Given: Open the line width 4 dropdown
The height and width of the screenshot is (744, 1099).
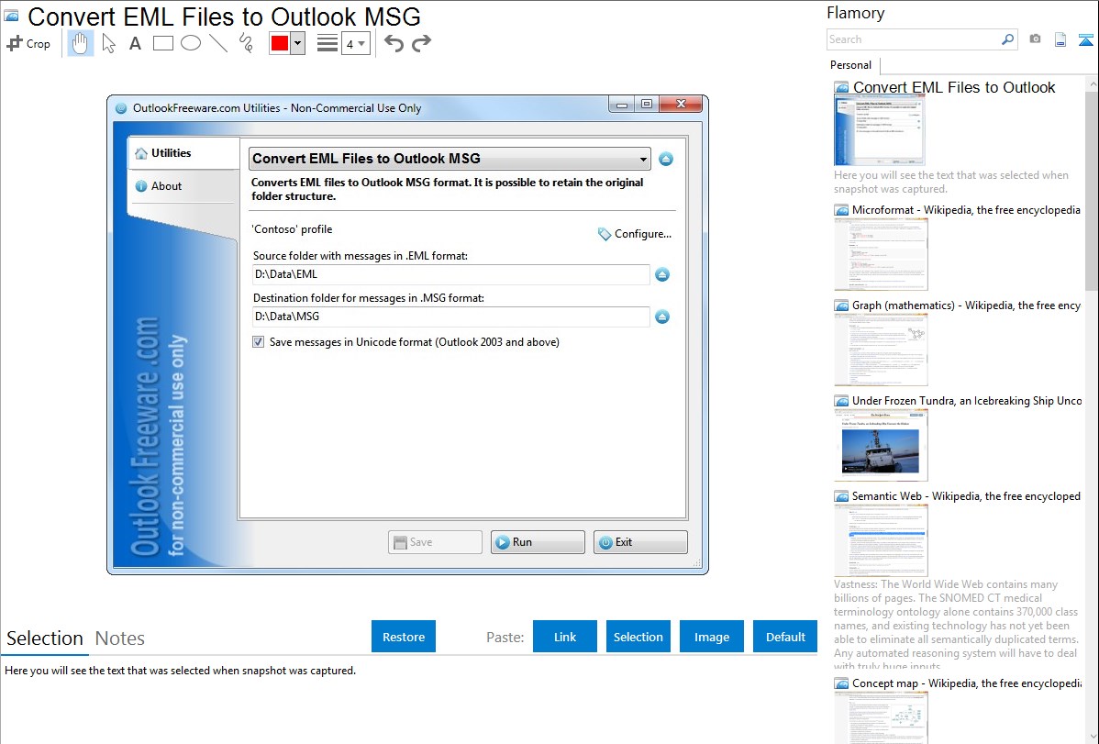Looking at the screenshot, I should [356, 44].
